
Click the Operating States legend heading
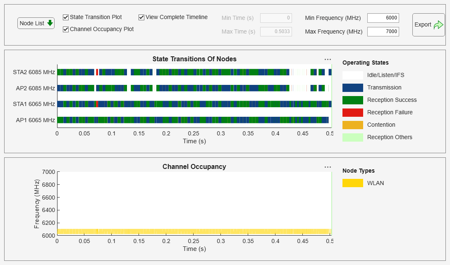tap(365, 63)
